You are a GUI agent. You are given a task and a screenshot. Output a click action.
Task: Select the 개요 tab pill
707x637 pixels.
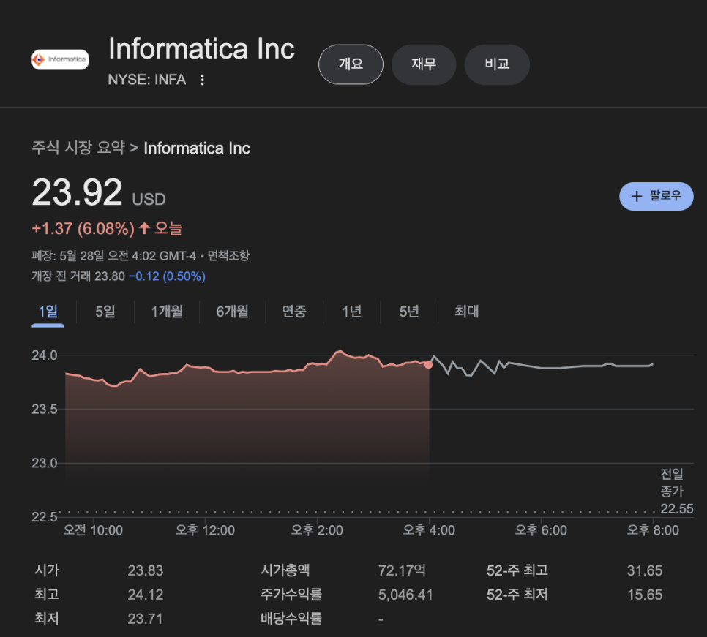(x=351, y=64)
